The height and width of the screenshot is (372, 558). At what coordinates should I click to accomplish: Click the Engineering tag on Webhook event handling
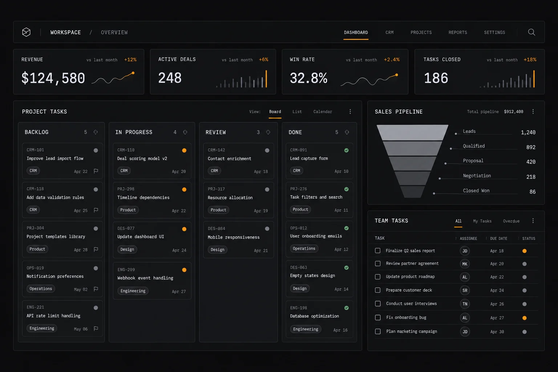(133, 291)
